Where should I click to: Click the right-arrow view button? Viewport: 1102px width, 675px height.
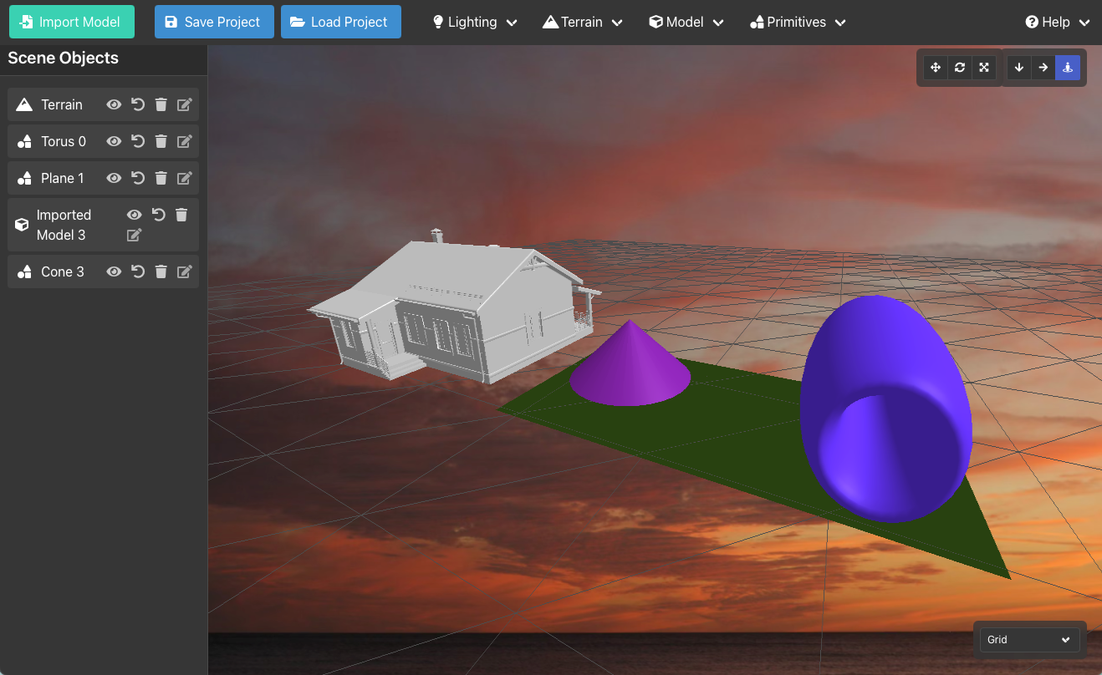[x=1043, y=68]
